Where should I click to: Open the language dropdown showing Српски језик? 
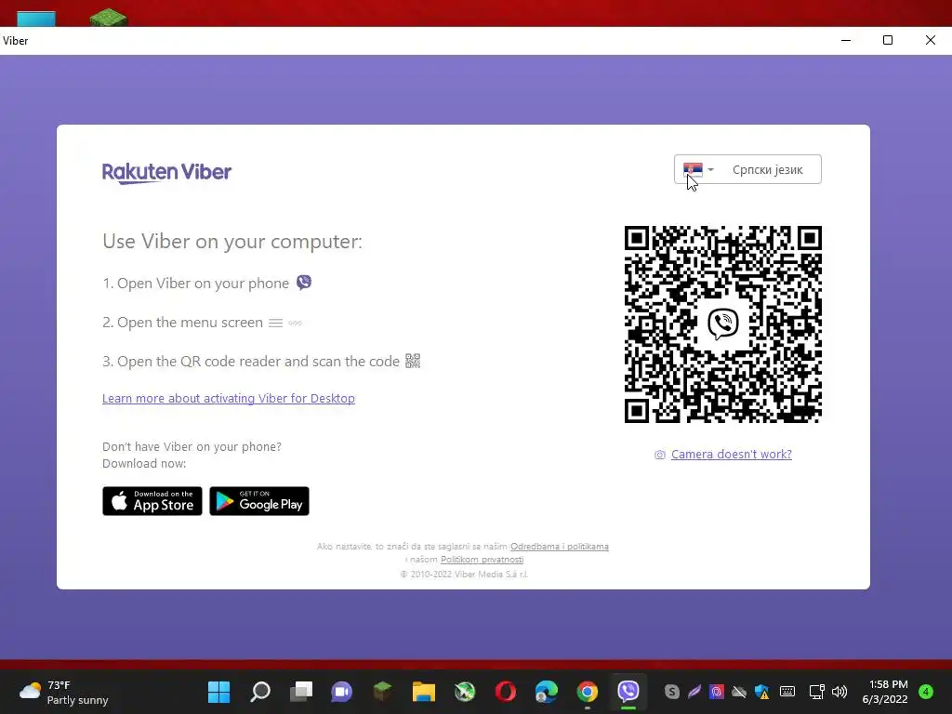747,169
